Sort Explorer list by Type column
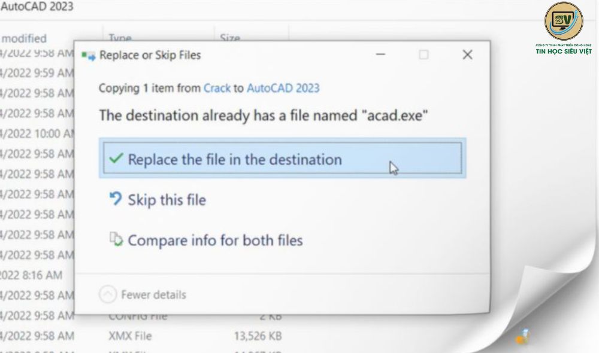This screenshot has height=353, width=599. 120,38
